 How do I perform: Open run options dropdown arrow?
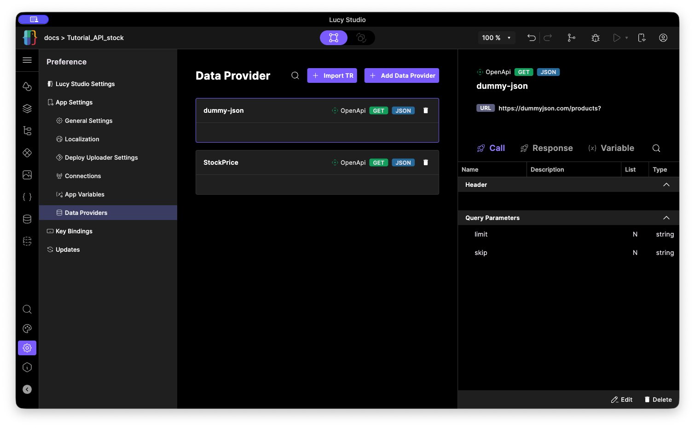pos(627,38)
